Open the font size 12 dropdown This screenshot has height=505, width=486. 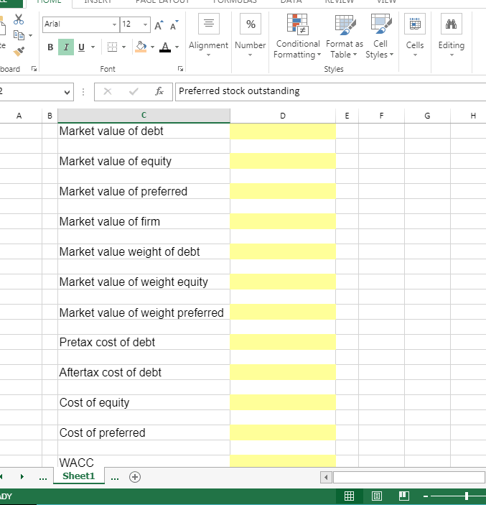[146, 24]
